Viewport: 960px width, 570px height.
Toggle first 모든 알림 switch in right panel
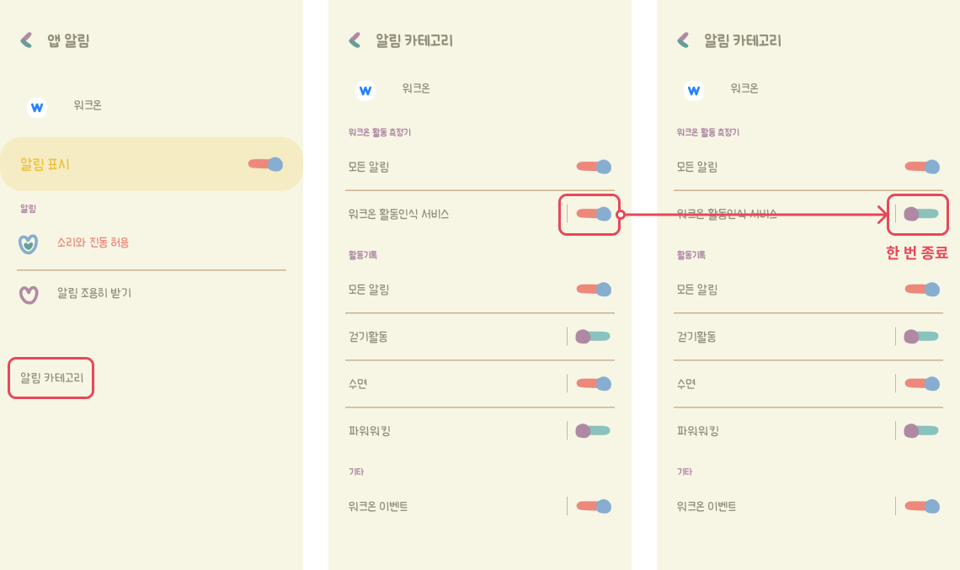click(922, 167)
